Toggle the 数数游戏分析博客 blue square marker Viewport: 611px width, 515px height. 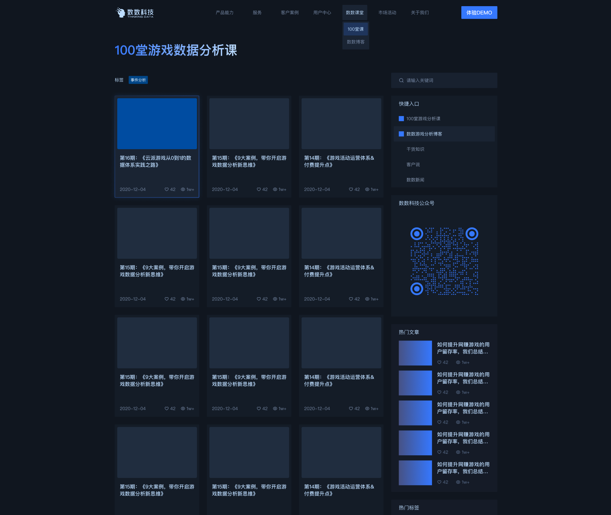(401, 134)
